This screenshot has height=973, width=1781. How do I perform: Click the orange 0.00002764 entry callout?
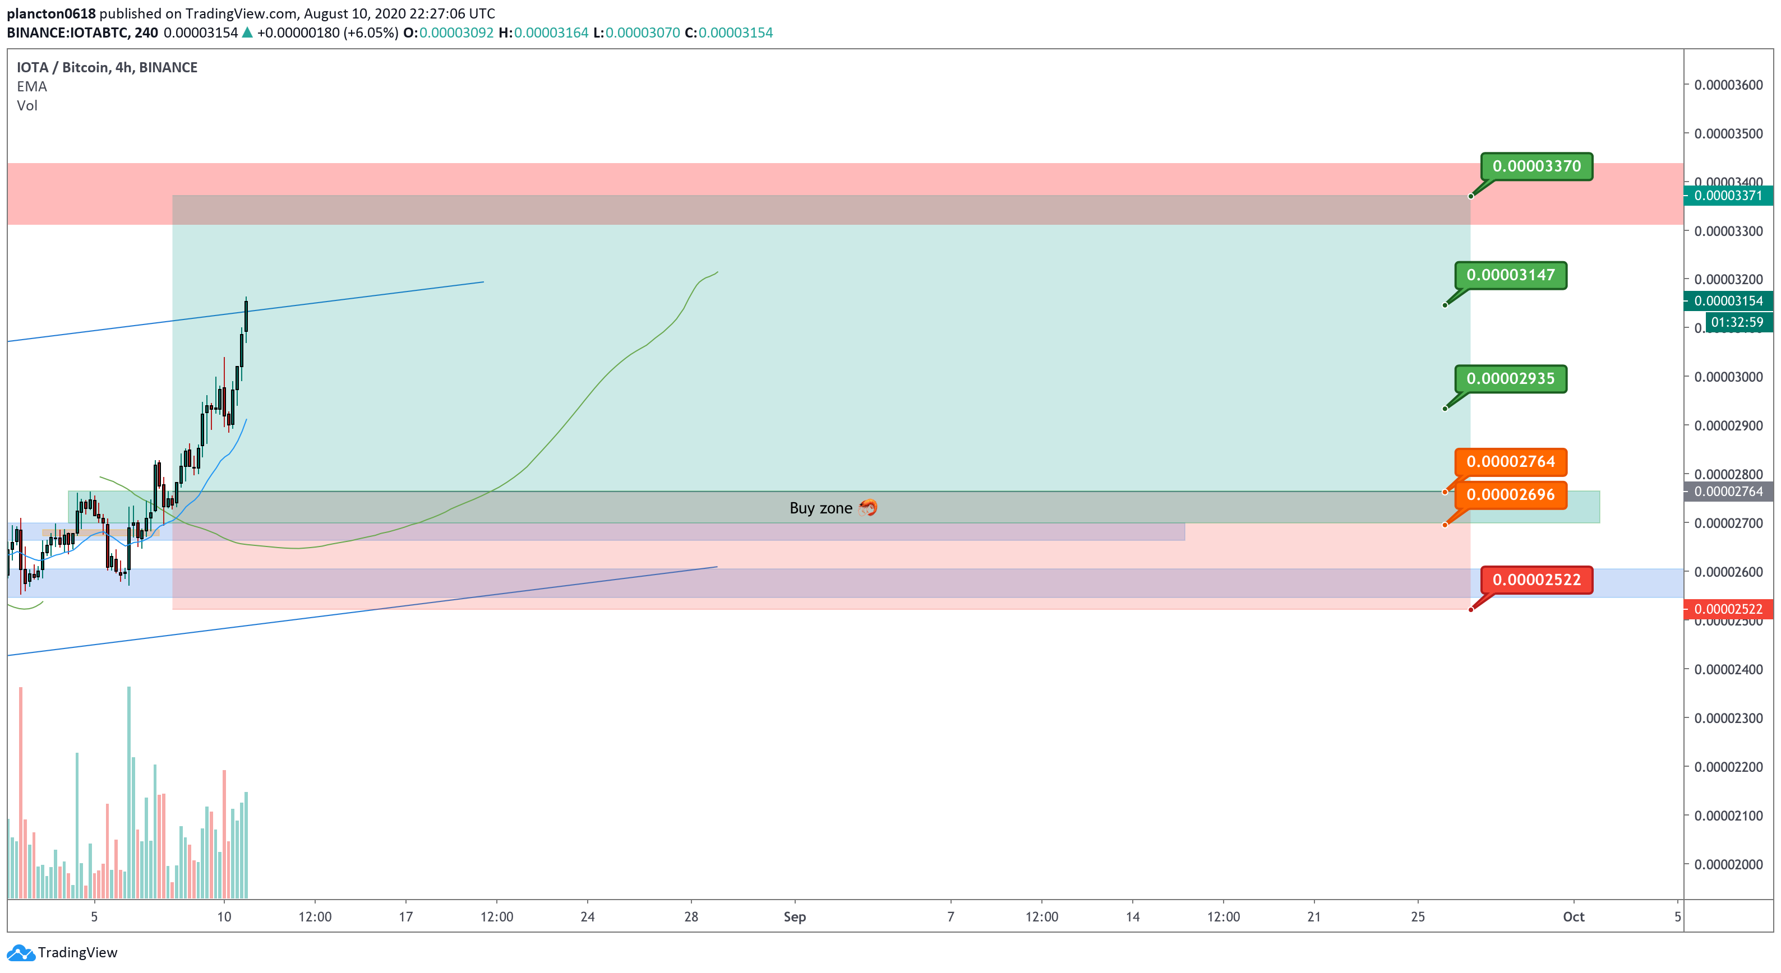(x=1511, y=462)
